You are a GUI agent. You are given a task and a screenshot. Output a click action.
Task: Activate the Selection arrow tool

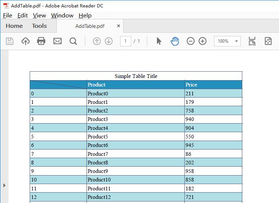click(159, 41)
